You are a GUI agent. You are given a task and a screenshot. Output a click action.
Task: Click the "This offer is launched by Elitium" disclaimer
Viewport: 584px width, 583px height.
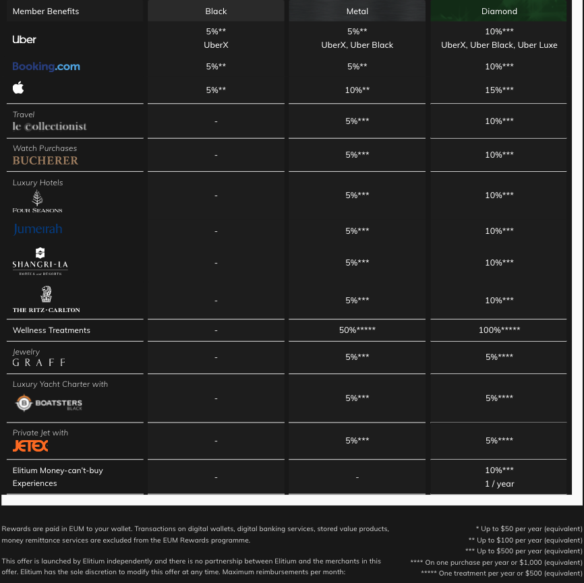pos(192,567)
